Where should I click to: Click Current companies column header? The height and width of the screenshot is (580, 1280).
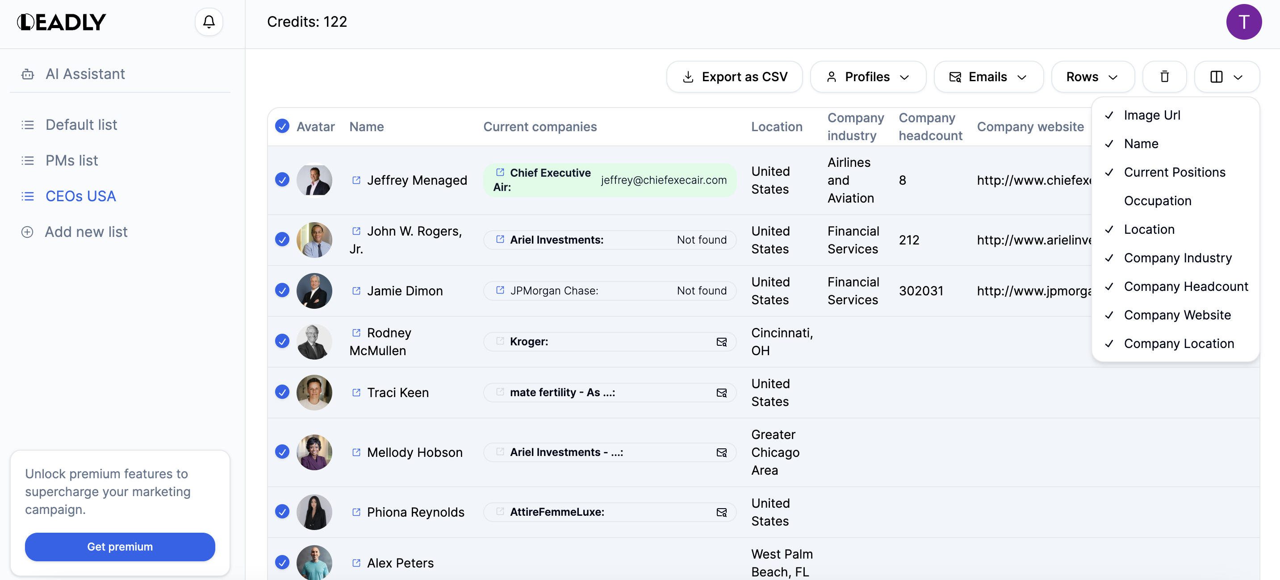point(540,127)
